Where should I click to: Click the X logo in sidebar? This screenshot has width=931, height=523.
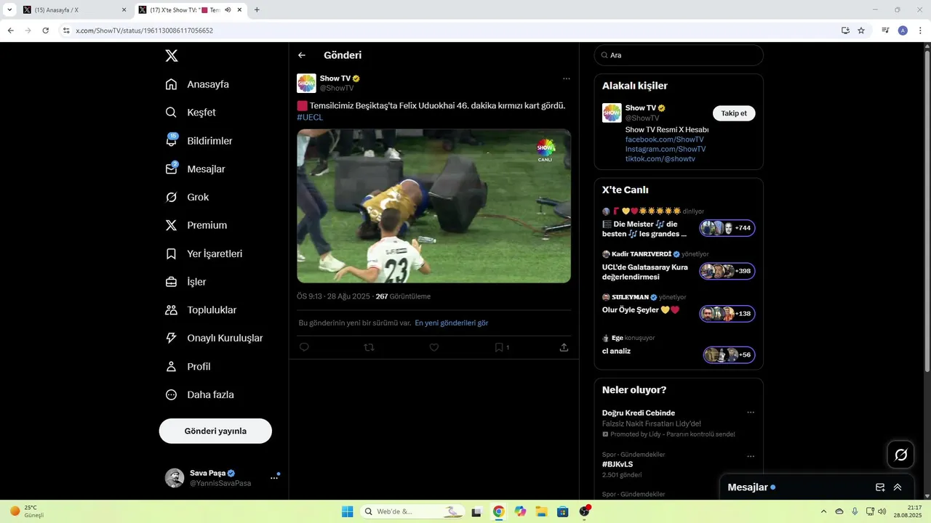(171, 55)
